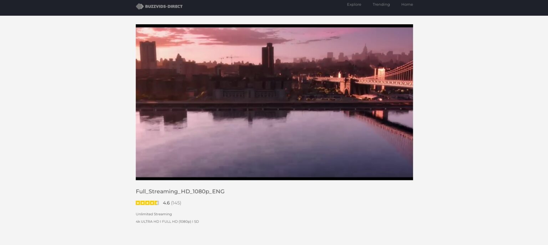
Task: Click the review count (145) link
Action: tap(176, 203)
